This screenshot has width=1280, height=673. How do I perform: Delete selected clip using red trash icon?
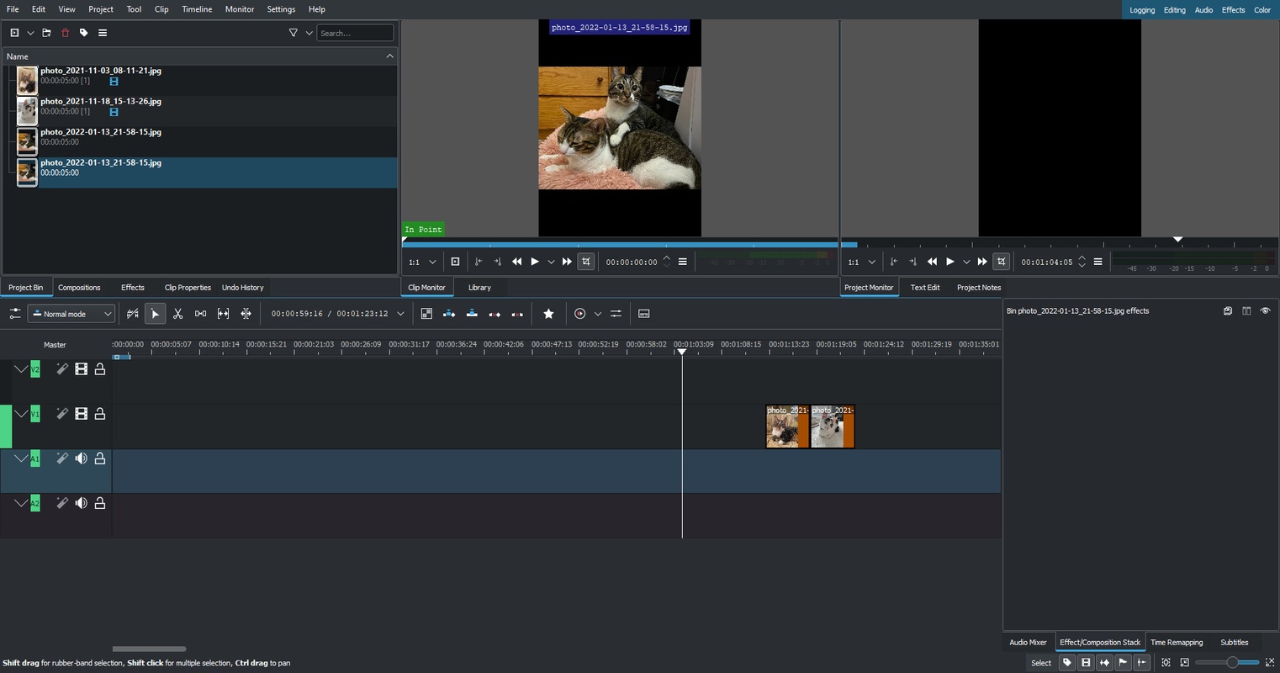pos(65,33)
